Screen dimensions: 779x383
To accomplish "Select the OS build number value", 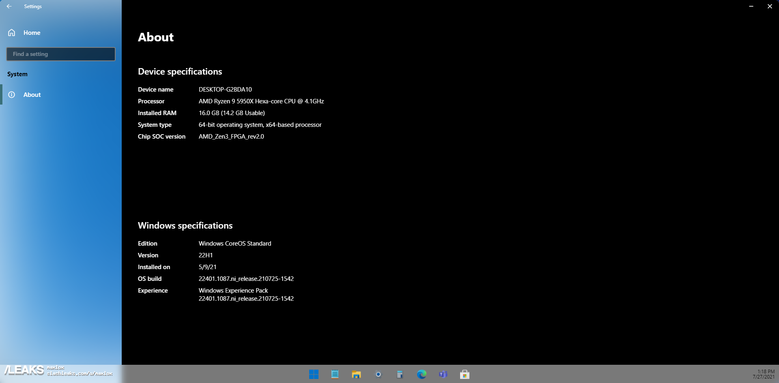I will click(x=246, y=279).
